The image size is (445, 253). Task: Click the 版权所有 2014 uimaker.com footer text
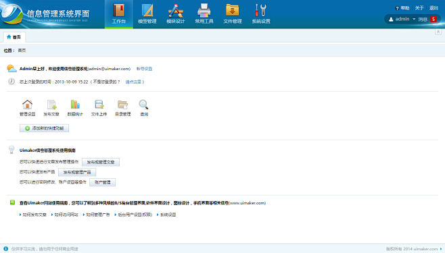pyautogui.click(x=412, y=249)
